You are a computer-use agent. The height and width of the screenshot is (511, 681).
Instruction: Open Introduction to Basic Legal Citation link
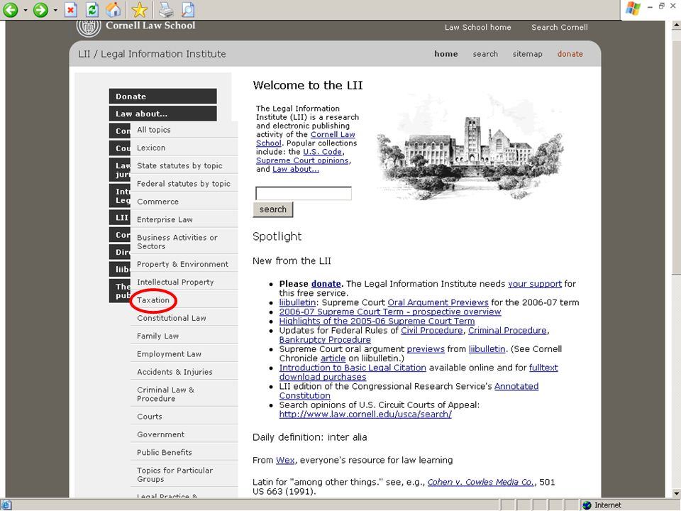click(353, 368)
